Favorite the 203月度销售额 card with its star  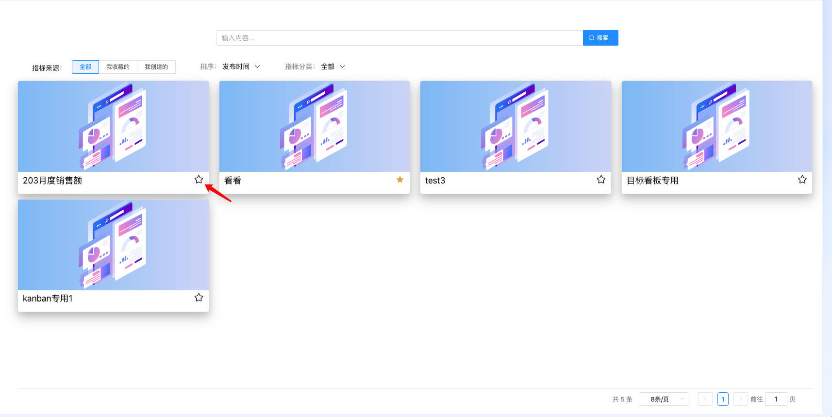pyautogui.click(x=199, y=180)
